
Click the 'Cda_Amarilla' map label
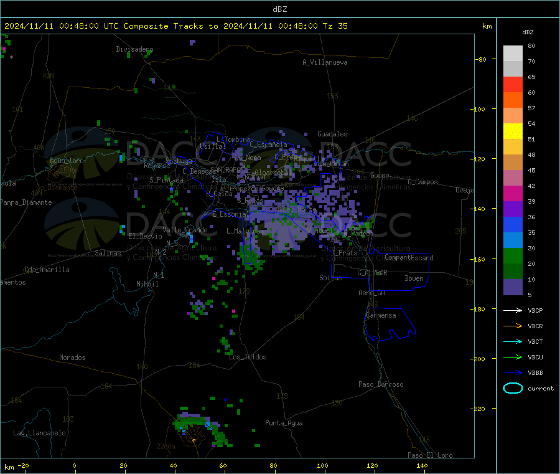click(x=47, y=270)
